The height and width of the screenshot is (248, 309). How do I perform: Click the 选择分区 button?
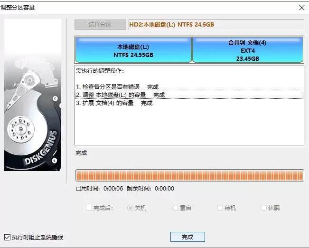100,25
